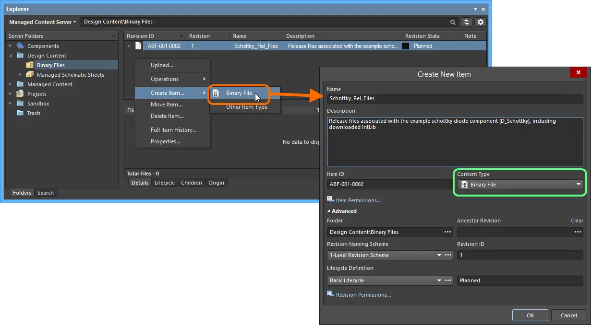591x325 pixels.
Task: Switch to the Search tab
Action: click(x=46, y=193)
